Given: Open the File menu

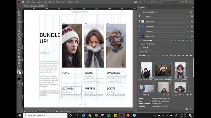Looking at the screenshot, I should pyautogui.click(x=28, y=2).
